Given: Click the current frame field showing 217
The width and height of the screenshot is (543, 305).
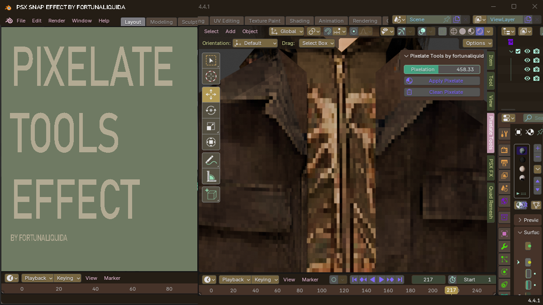Looking at the screenshot, I should (x=428, y=280).
